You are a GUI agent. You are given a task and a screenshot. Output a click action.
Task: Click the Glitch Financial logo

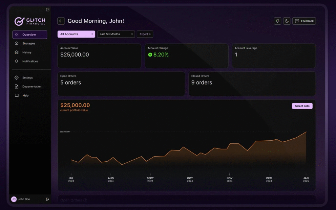coord(30,21)
